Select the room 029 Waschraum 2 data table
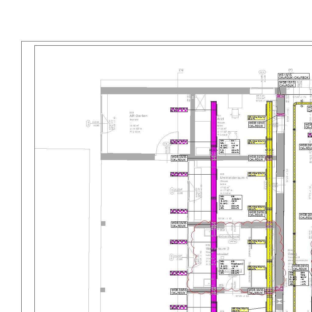 pos(232,267)
